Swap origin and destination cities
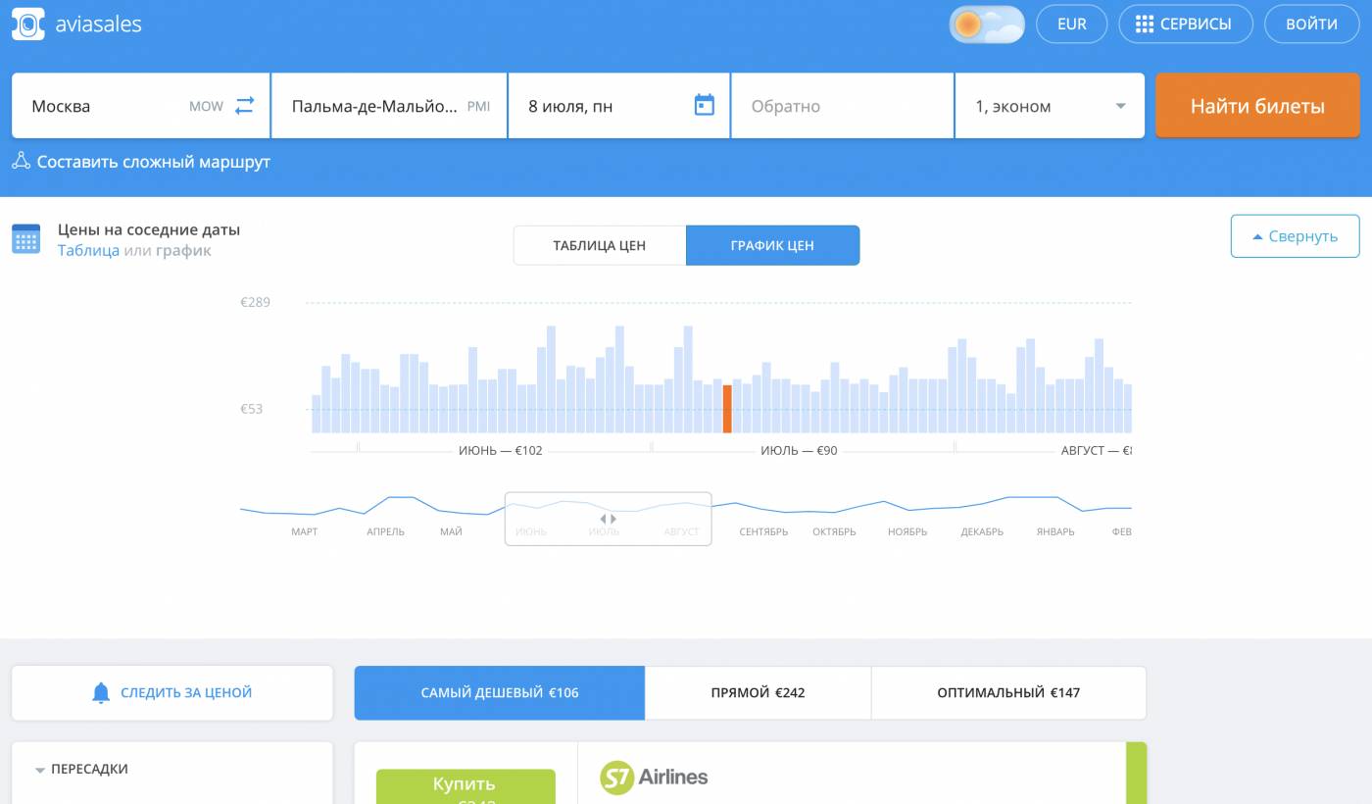 244,105
